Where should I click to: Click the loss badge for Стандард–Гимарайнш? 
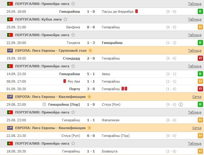pyautogui.click(x=200, y=58)
